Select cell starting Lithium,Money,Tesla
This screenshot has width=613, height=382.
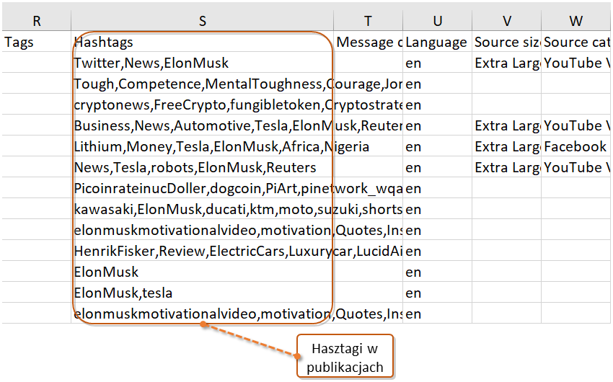click(202, 146)
